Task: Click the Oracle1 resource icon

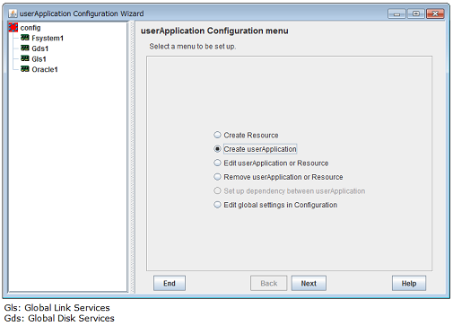Action: tap(25, 69)
